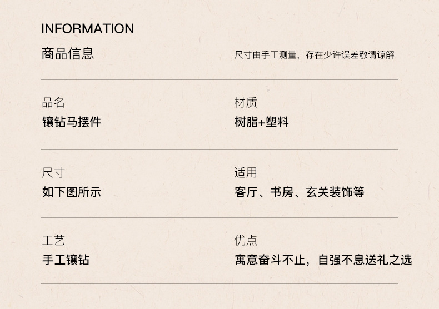This screenshot has width=439, height=309.
Task: Click the 尺寸 field label
Action: (x=53, y=172)
